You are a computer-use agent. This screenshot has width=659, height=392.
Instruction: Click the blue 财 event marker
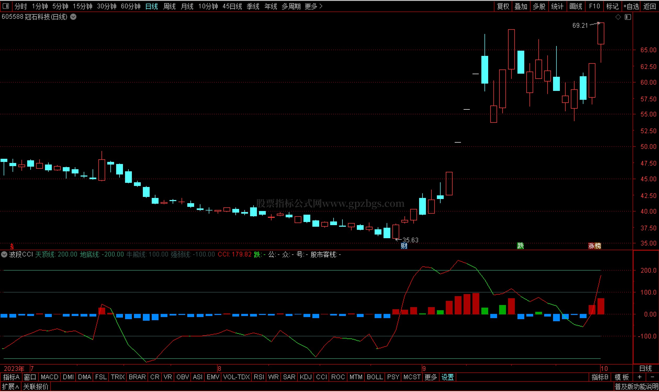[404, 246]
